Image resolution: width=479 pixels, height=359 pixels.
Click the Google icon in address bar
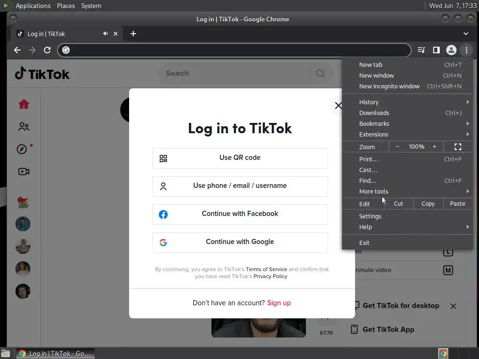(66, 50)
